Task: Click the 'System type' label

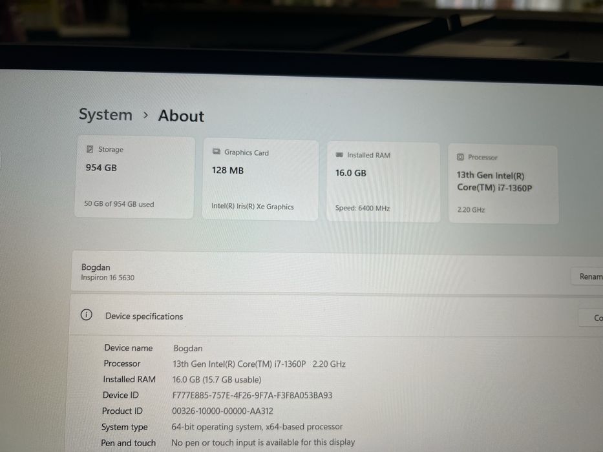Action: point(125,427)
